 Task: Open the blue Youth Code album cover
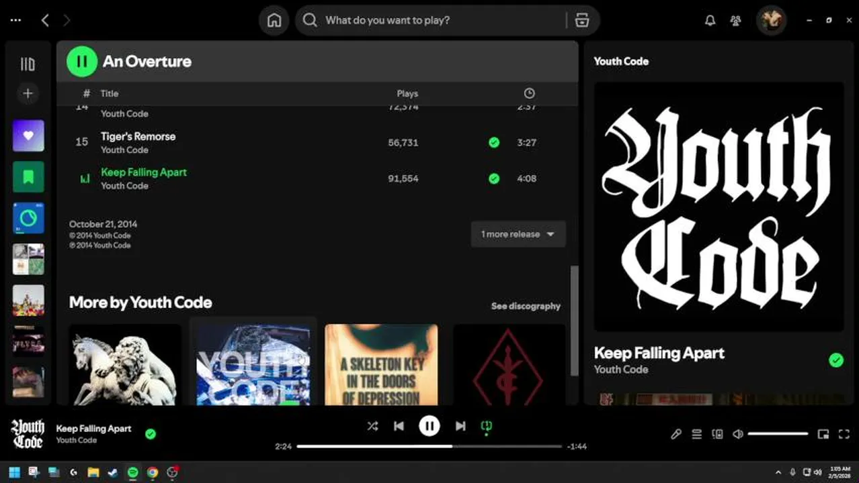pos(253,365)
